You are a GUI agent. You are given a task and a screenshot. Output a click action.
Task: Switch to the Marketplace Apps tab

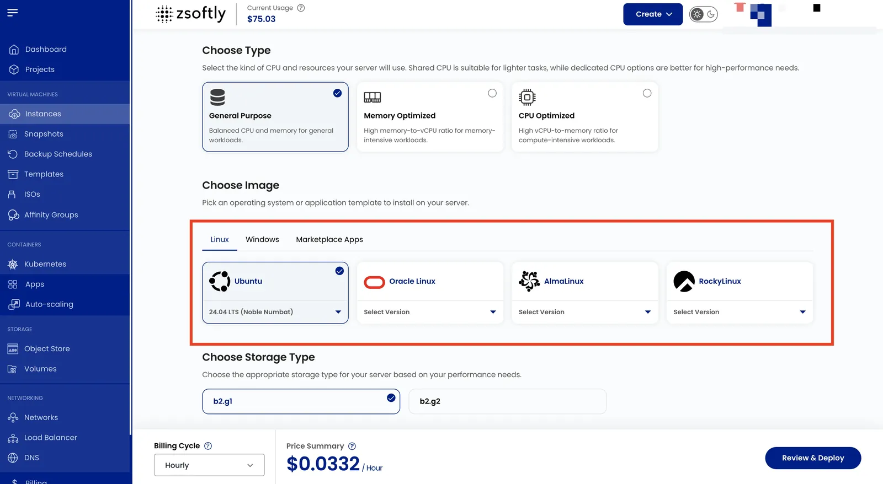click(329, 239)
